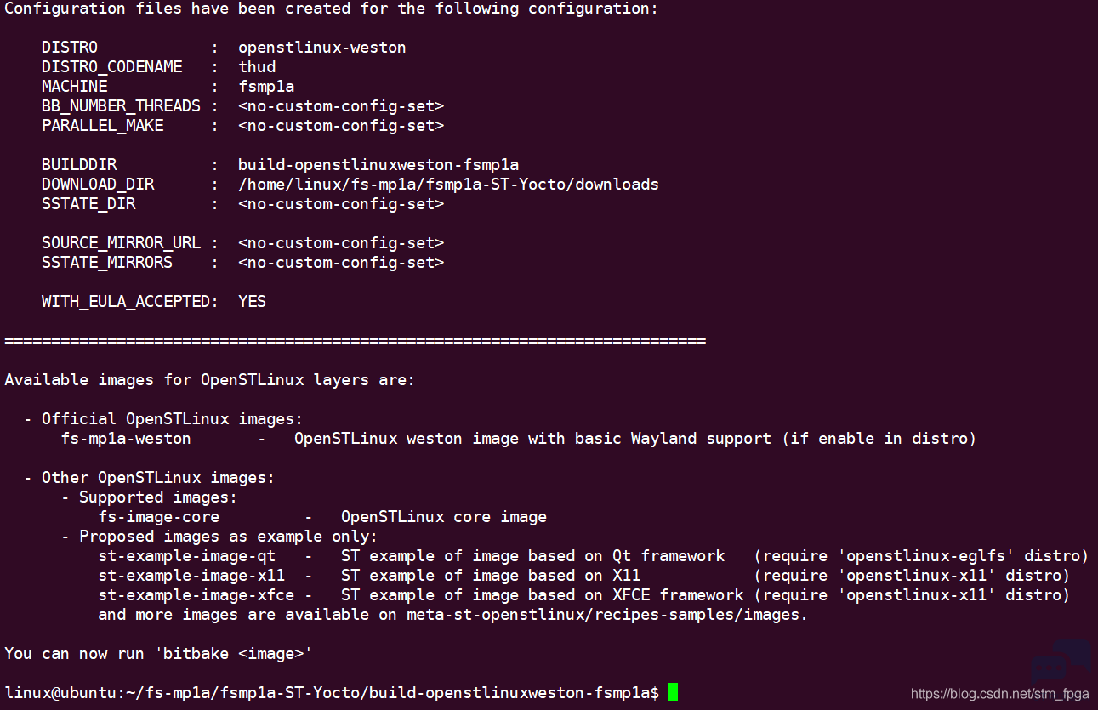1098x710 pixels.
Task: Click the meta-st-openstlinux/recipes-samples/images path
Action: [603, 615]
